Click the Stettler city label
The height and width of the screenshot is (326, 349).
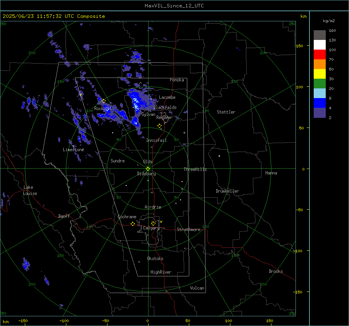coord(226,112)
